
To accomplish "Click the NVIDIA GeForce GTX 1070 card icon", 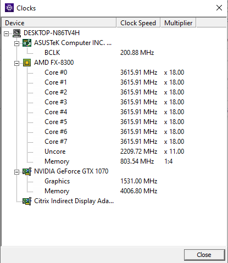I will (27, 171).
